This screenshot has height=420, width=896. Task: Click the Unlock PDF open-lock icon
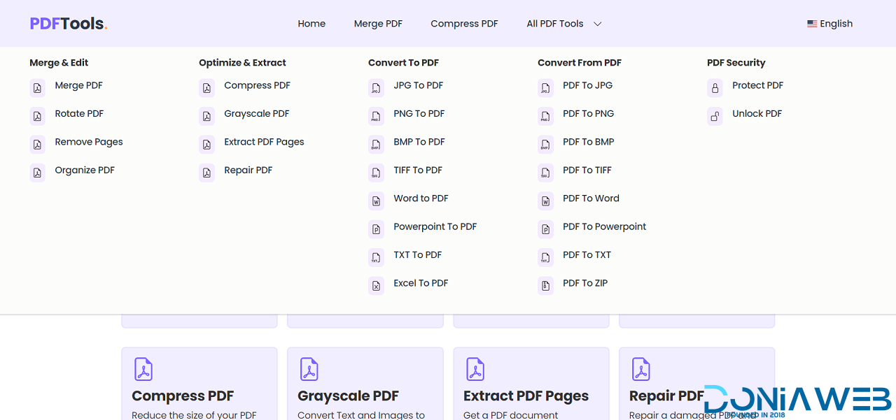[x=715, y=116]
